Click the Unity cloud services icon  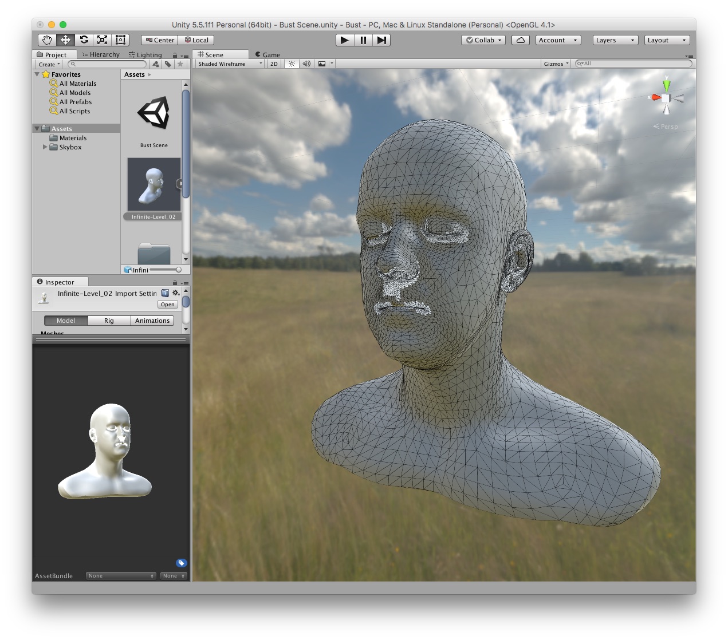520,40
